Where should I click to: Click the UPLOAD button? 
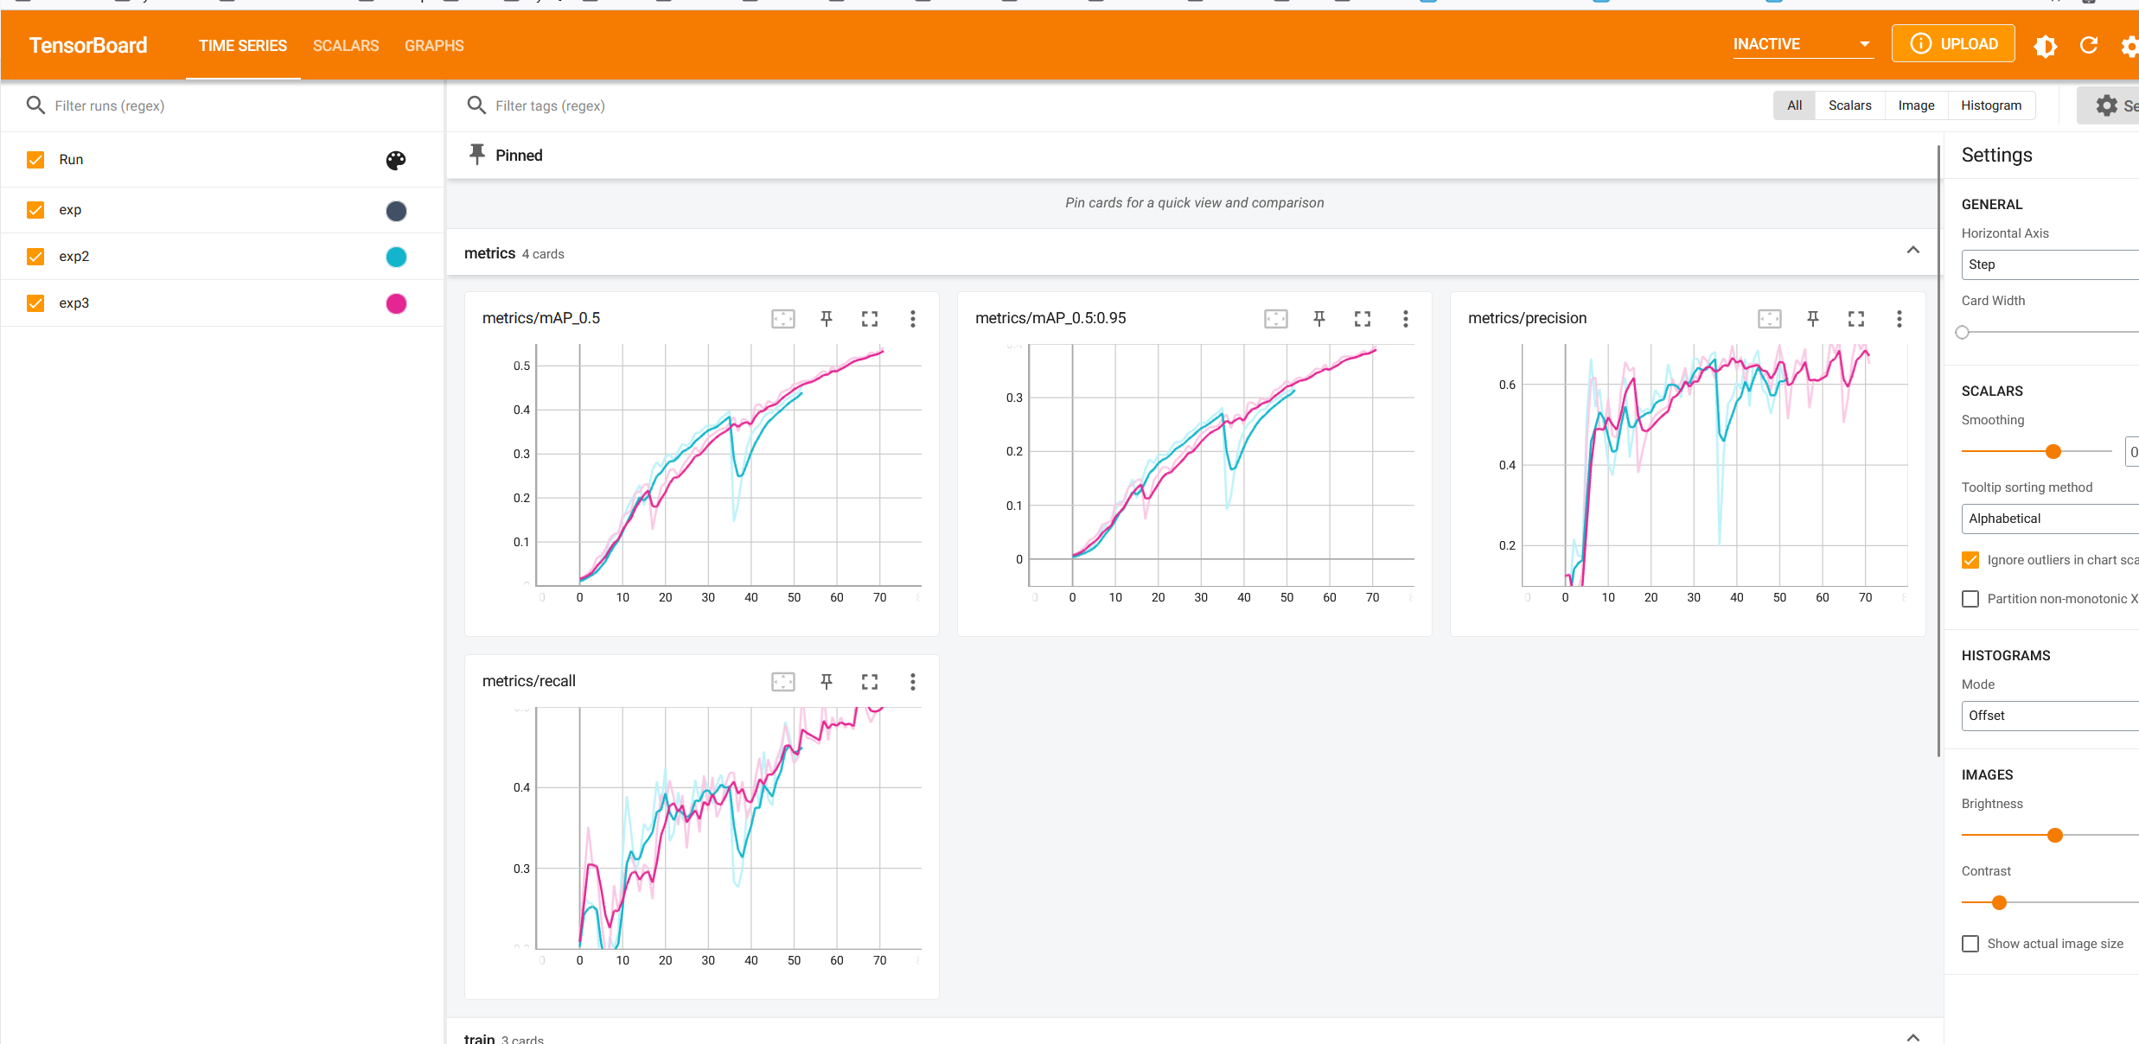1952,44
